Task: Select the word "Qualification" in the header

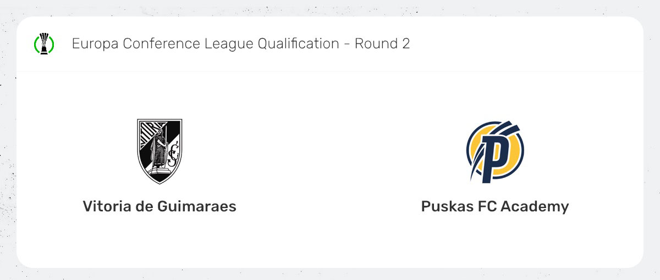Action: tap(297, 44)
